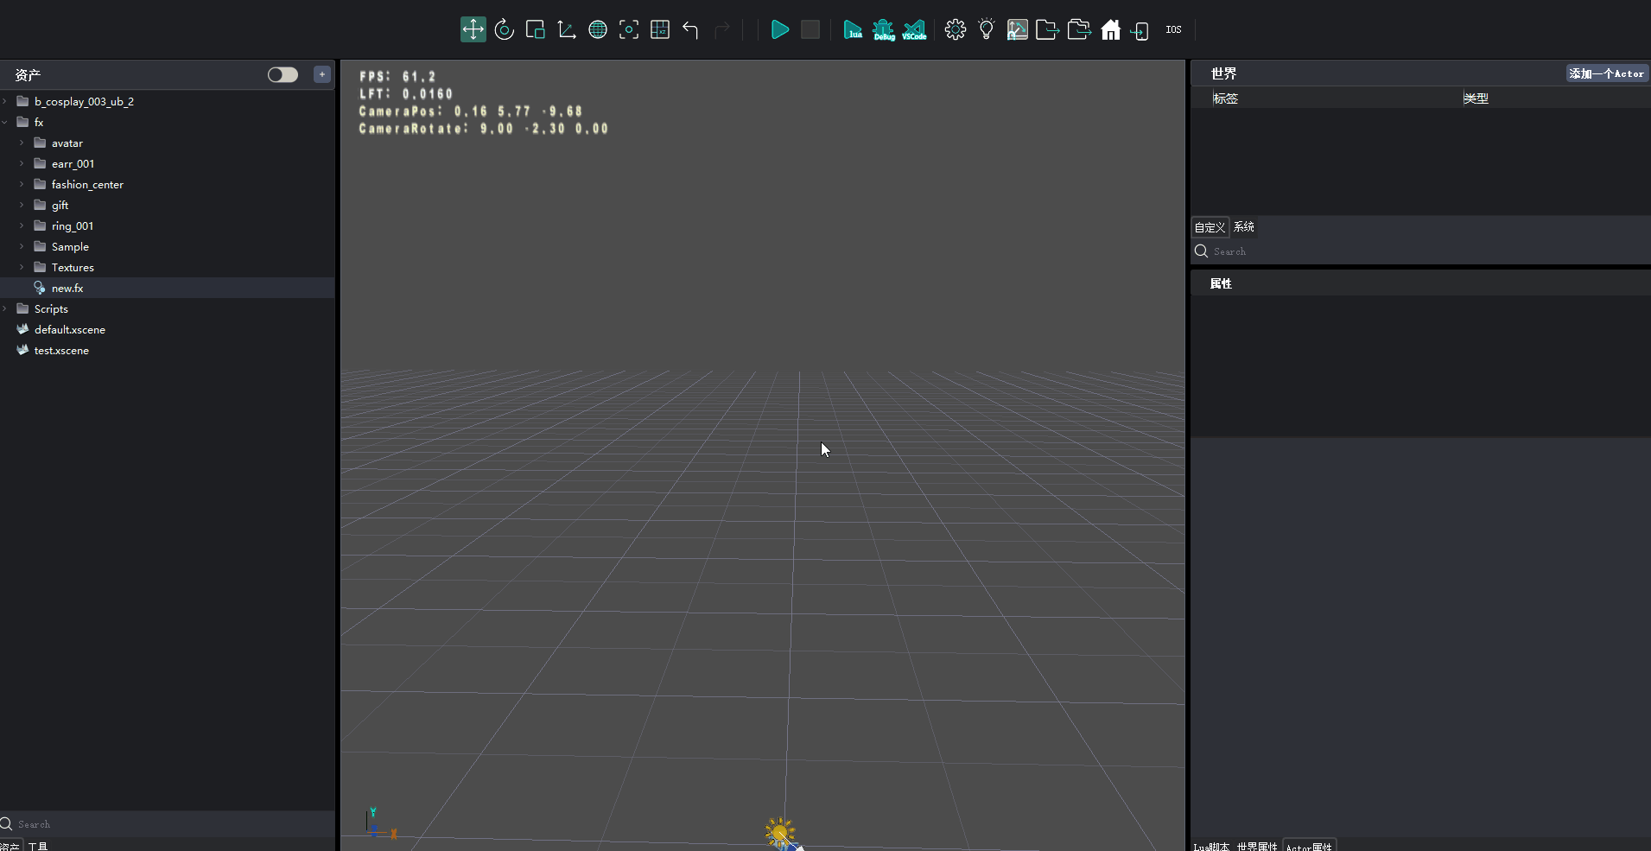Click the axis coordinate tool icon
The height and width of the screenshot is (851, 1651).
point(567,29)
